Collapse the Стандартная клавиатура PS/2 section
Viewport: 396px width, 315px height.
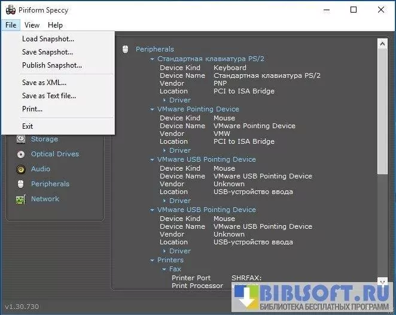[x=152, y=59]
